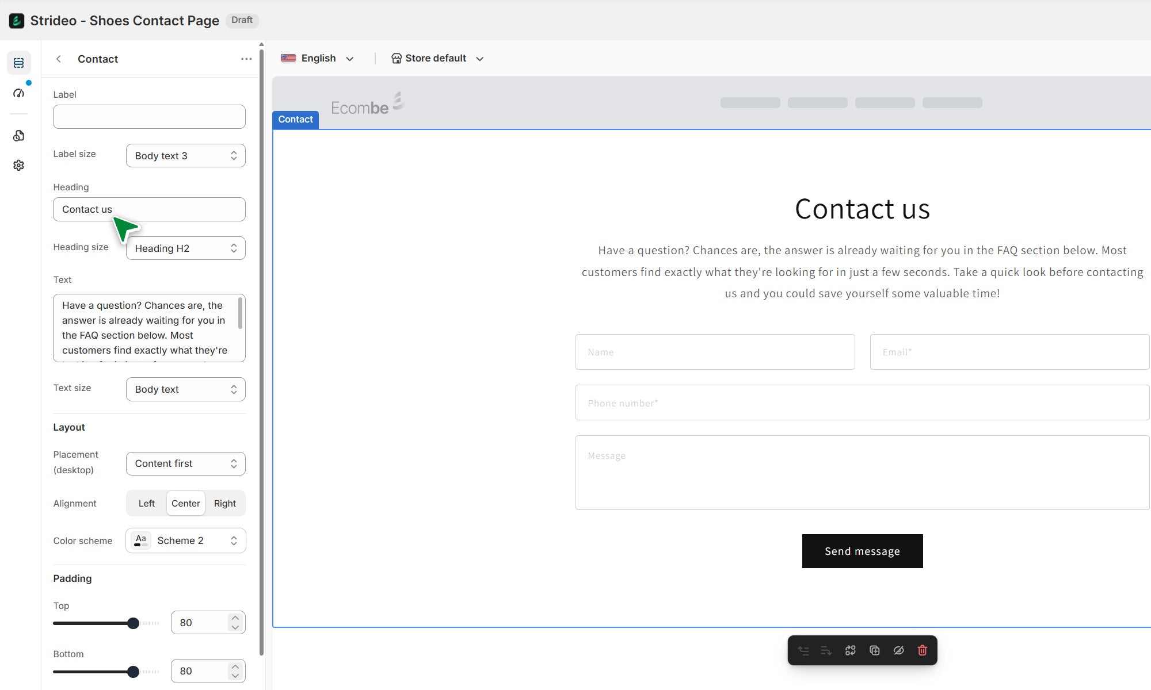Open the three-dot menu in Contact panel
The height and width of the screenshot is (690, 1151).
pyautogui.click(x=246, y=59)
